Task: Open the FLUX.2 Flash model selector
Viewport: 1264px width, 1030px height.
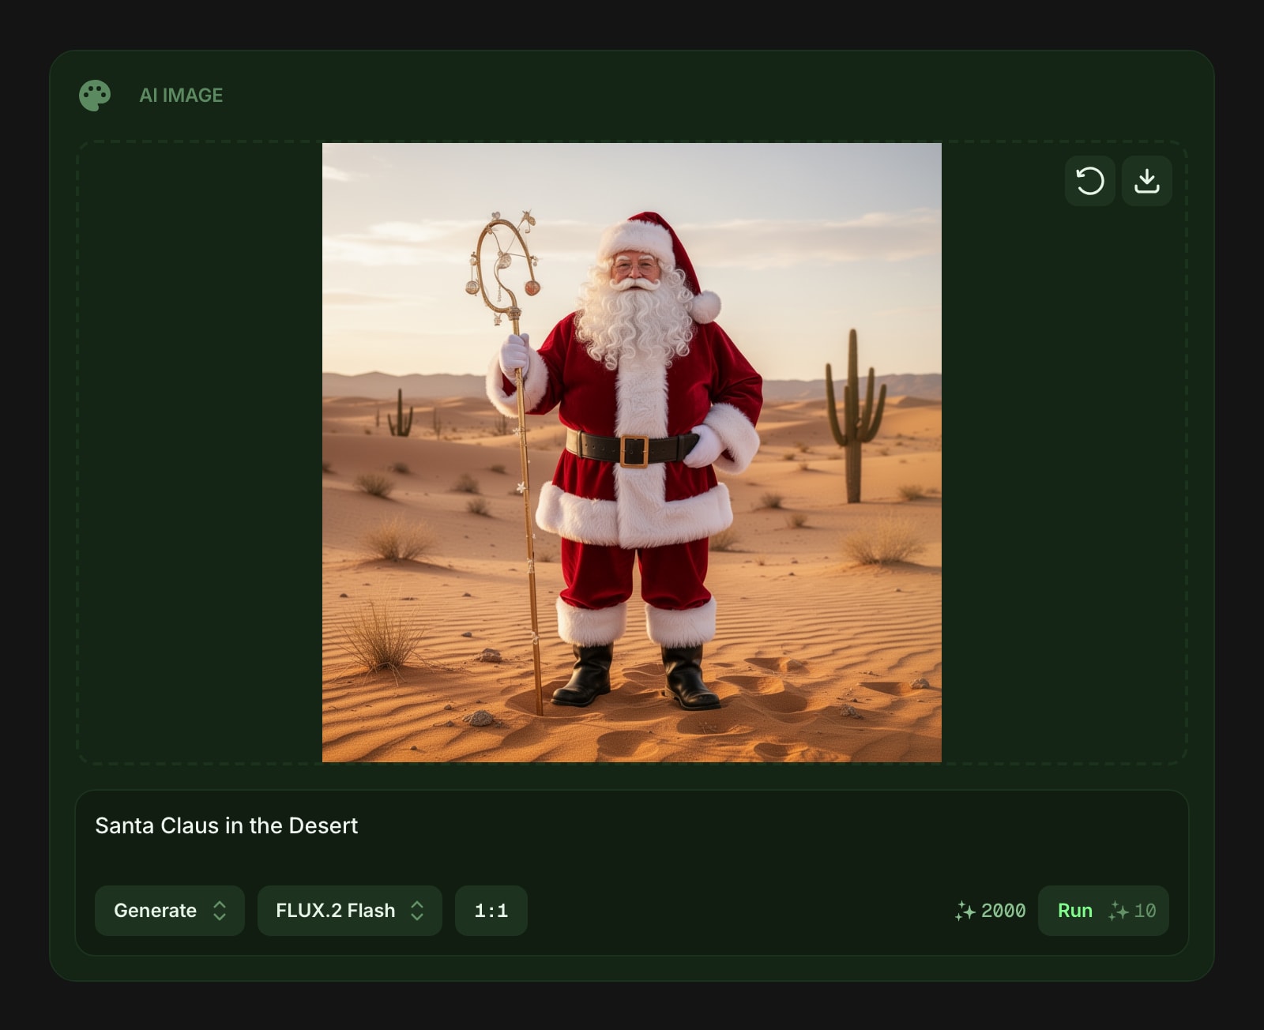Action: click(349, 911)
